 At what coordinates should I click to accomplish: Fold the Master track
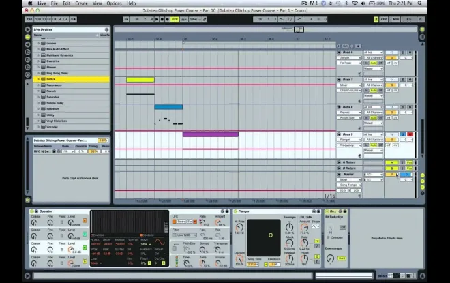(x=339, y=174)
